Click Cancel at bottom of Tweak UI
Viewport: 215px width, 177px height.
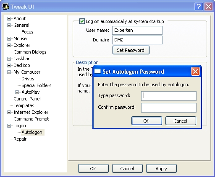coord(127,169)
